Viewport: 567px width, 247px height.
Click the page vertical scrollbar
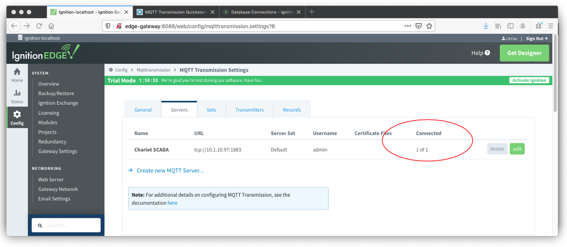click(555, 73)
